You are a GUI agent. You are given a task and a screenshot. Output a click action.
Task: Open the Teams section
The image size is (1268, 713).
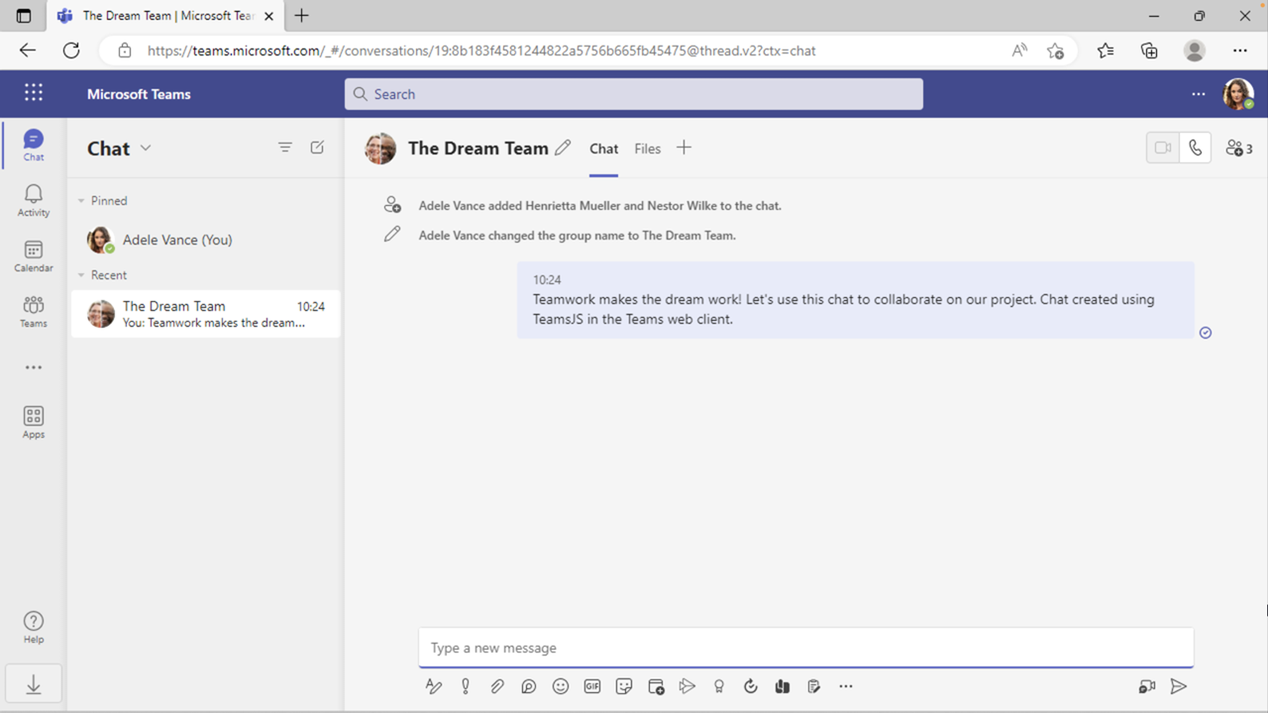click(x=34, y=312)
